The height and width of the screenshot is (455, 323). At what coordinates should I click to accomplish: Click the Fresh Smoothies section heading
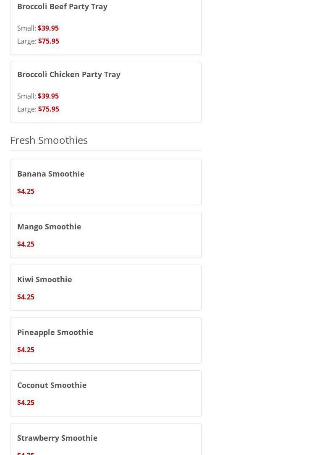tap(49, 140)
